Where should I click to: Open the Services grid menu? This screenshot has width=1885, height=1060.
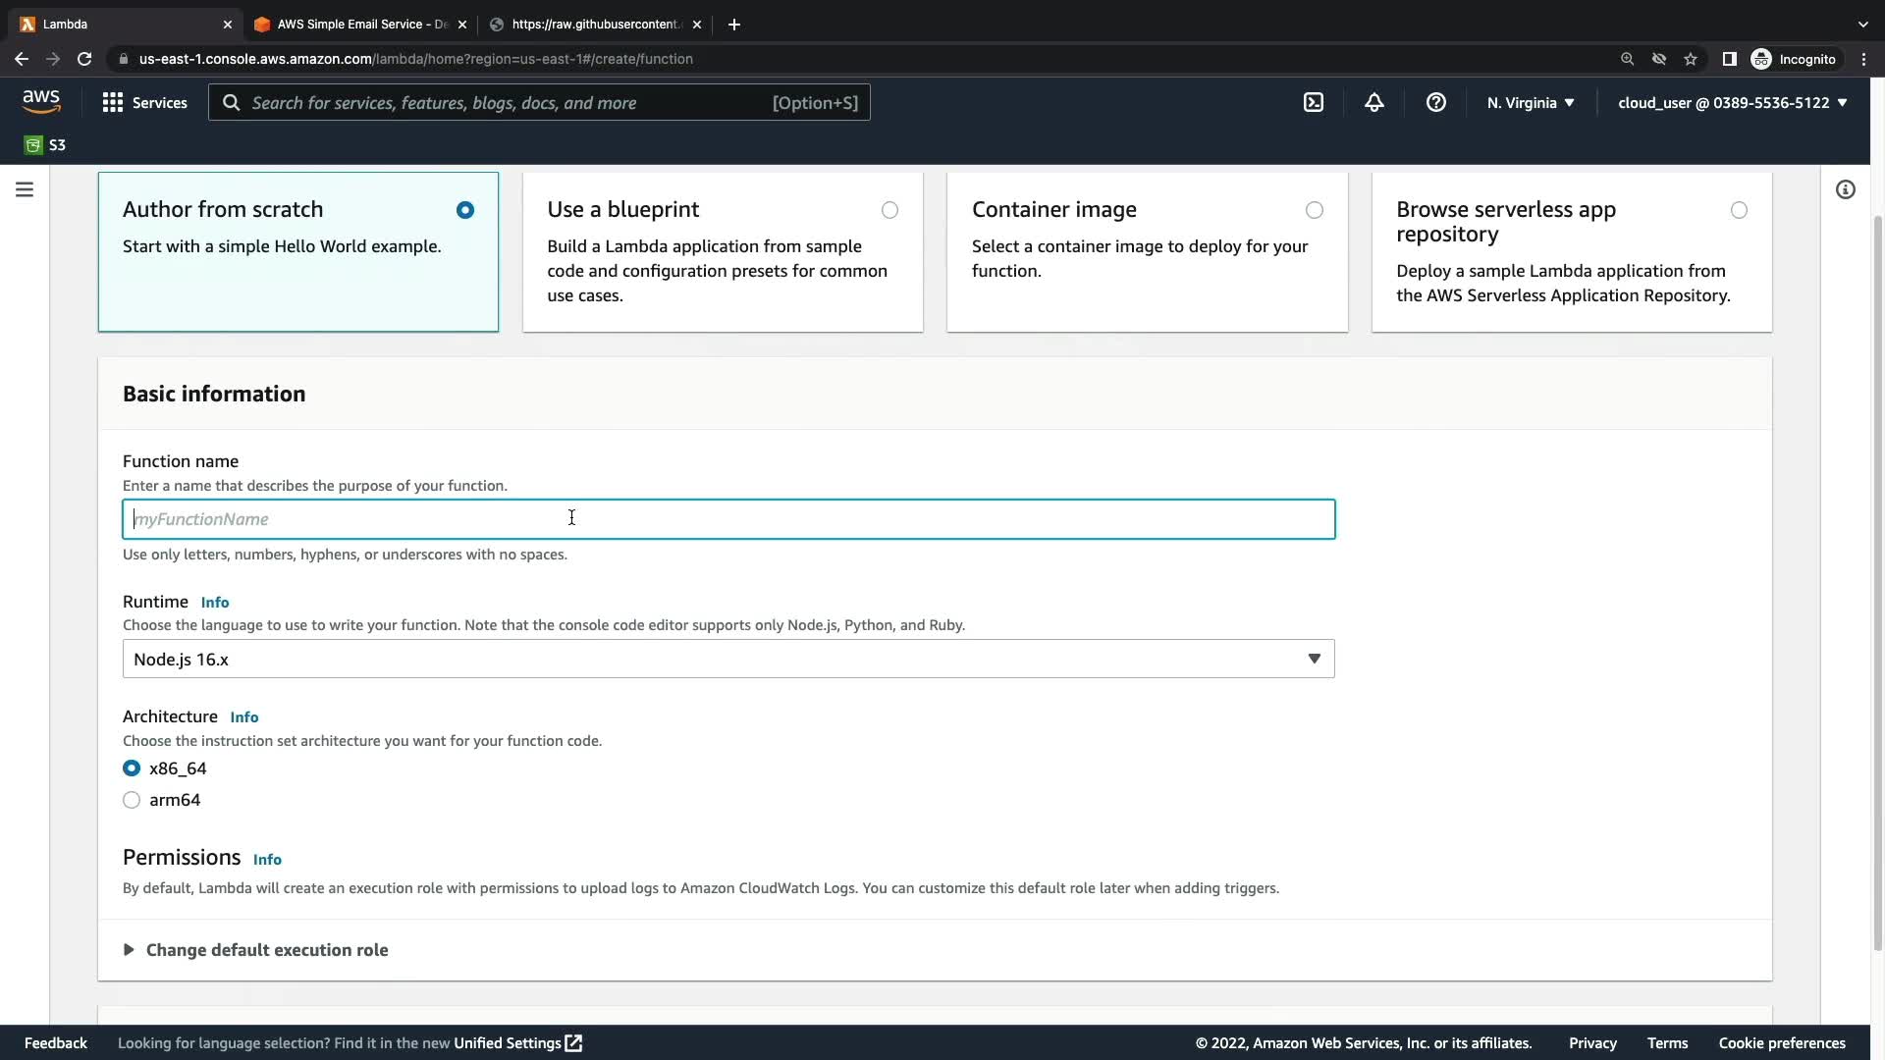pyautogui.click(x=144, y=102)
